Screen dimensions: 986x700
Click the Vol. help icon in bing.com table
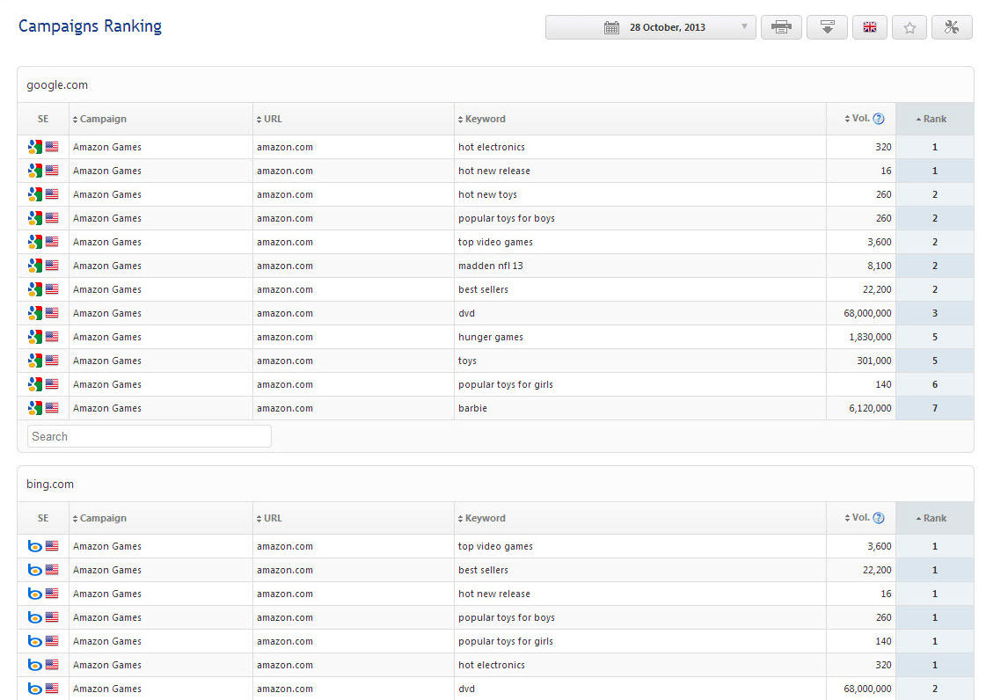pyautogui.click(x=878, y=519)
